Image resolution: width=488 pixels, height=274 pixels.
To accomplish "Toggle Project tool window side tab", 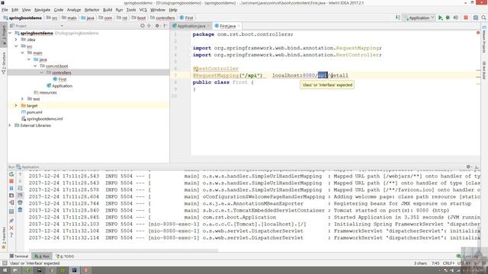I will tap(4, 34).
